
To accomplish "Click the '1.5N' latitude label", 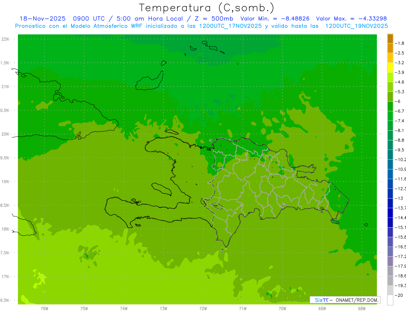I will pyautogui.click(x=5, y=63).
